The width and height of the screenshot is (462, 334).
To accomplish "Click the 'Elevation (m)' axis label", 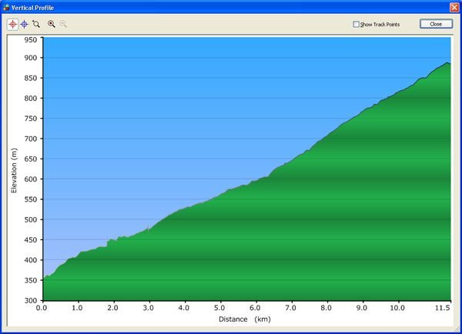I will pos(13,169).
